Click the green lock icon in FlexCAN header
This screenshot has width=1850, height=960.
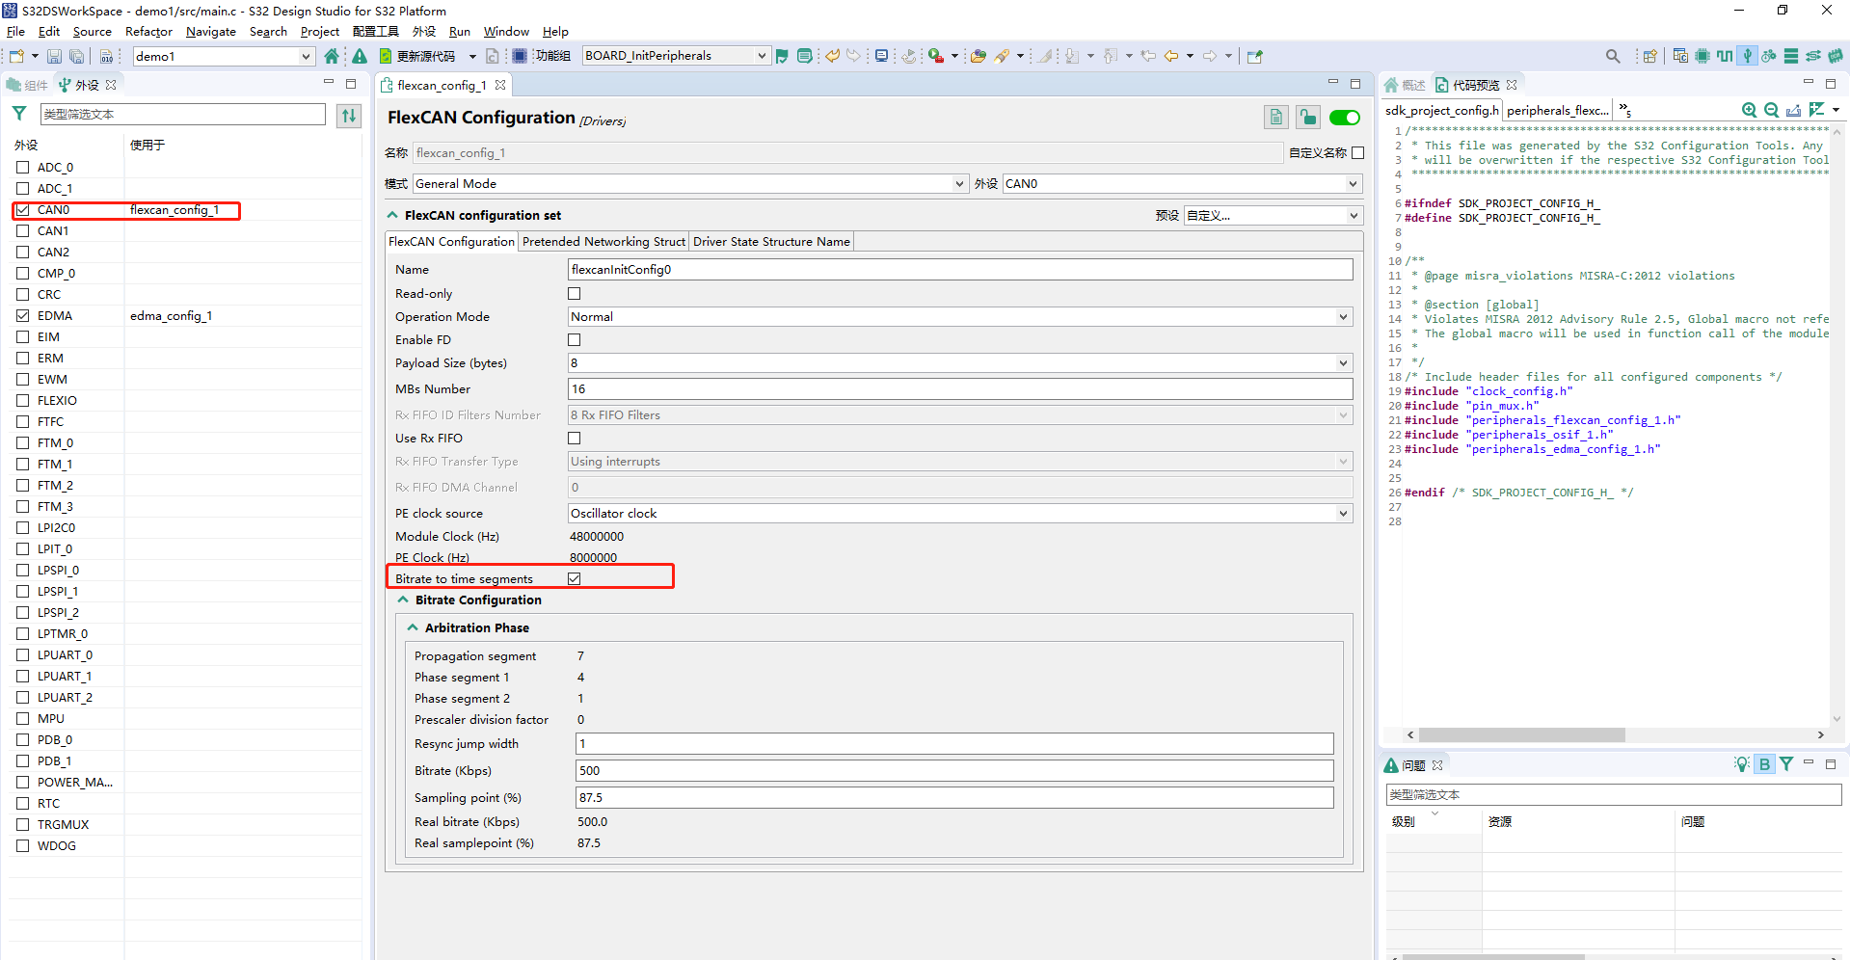coord(1308,118)
